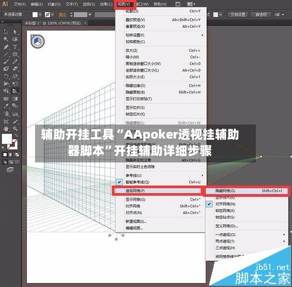The height and width of the screenshot is (287, 292).
Task: Select the Column Graph tool
Action: (15, 114)
